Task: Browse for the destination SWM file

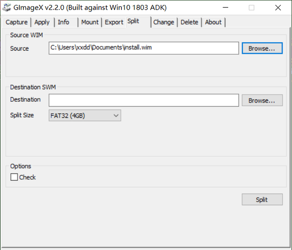Action: pos(262,100)
